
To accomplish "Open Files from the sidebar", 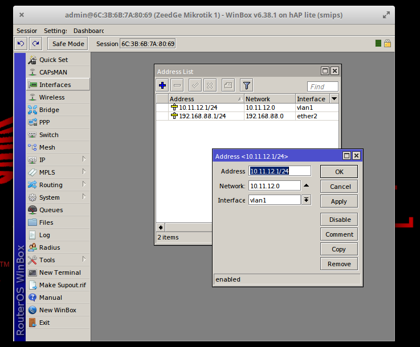I will point(58,222).
